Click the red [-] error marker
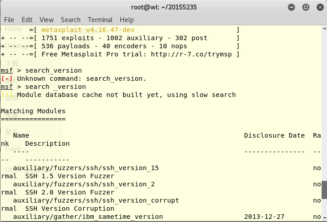The width and height of the screenshot is (327, 222). 7,79
